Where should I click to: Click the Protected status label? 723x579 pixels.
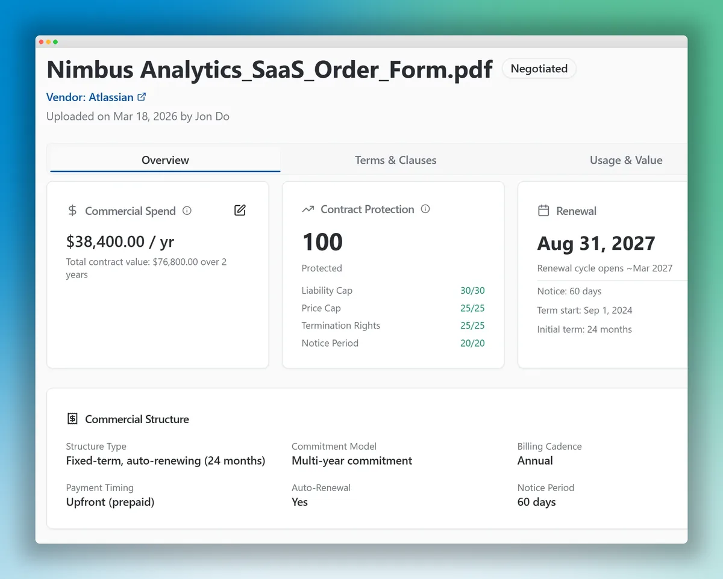[x=322, y=268]
